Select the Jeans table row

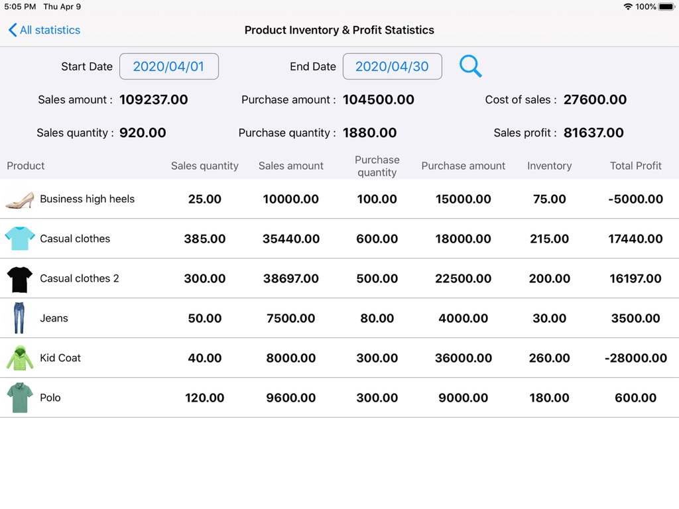click(x=339, y=318)
